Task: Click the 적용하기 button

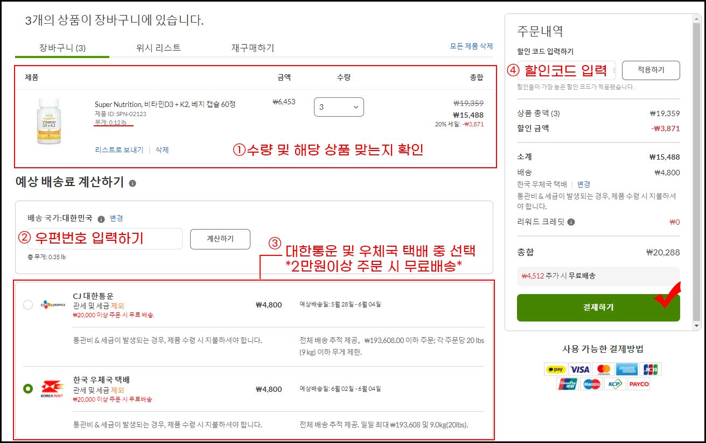Action: point(651,70)
